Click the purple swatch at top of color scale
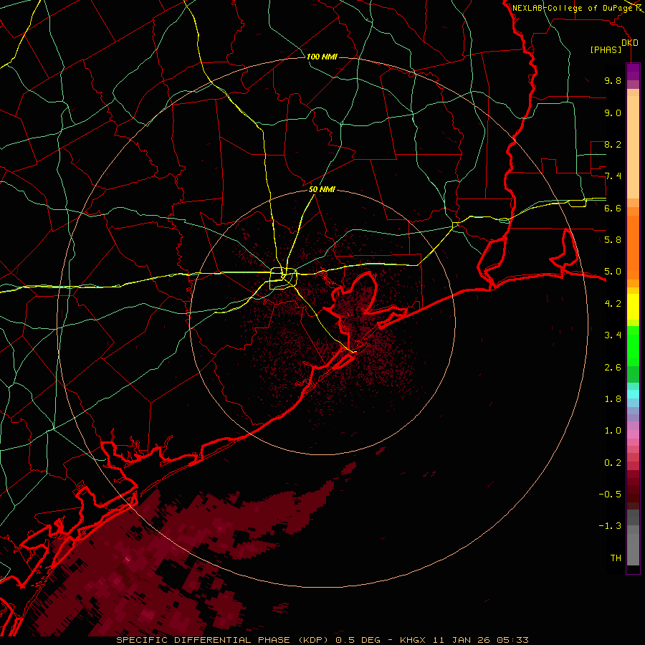 tap(633, 72)
